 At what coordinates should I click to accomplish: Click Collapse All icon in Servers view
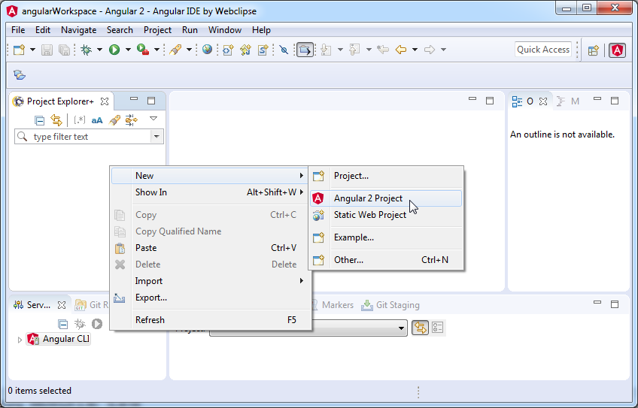pyautogui.click(x=62, y=324)
